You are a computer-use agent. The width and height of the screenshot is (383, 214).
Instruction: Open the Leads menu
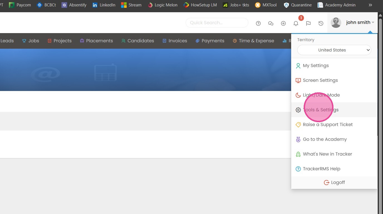[7, 41]
